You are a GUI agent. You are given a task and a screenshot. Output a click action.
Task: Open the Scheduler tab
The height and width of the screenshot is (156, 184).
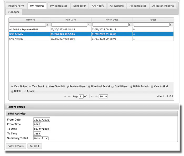click(80, 6)
